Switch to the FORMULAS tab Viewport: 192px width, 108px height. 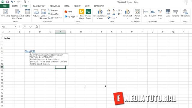pos(55,6)
